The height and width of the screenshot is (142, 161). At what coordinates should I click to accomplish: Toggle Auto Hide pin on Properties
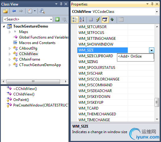pos(152,4)
